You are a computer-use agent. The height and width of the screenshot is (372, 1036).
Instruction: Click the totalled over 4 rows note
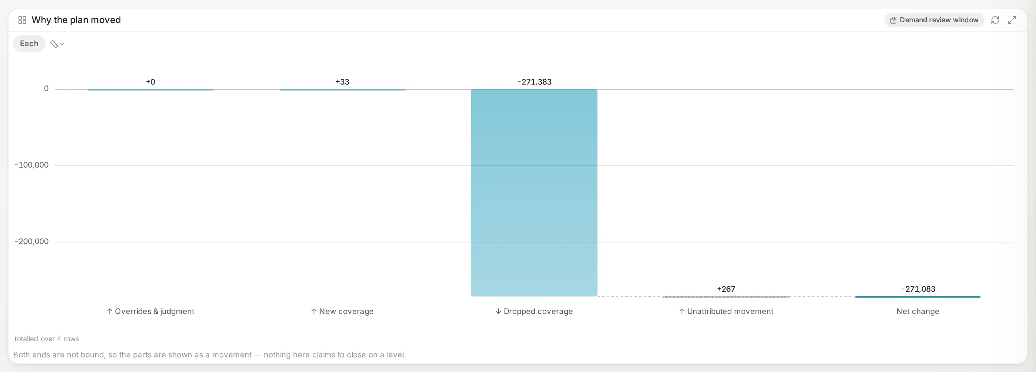pos(47,339)
